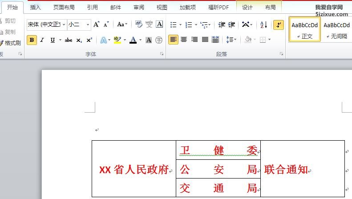Open the 福昕PDF tab

coord(218,8)
